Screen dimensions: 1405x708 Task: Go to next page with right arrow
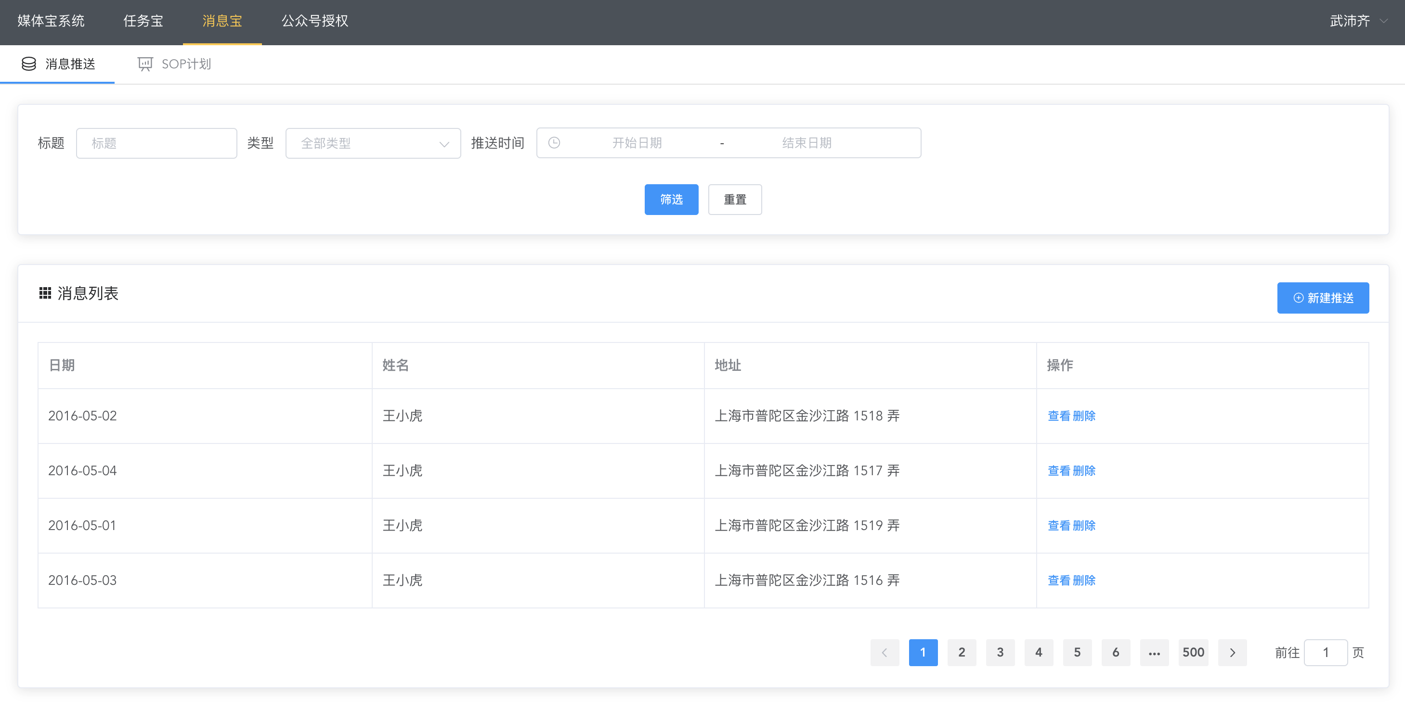point(1233,652)
